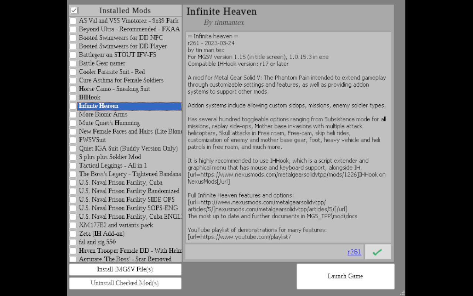473x296 pixels.
Task: Tick the fal and sig 550 checkbox
Action: (x=73, y=242)
